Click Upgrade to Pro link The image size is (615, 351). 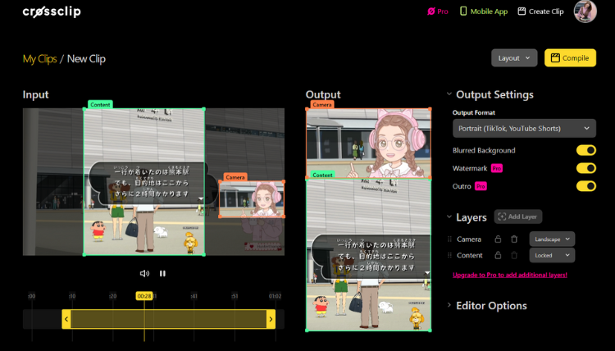click(x=510, y=275)
